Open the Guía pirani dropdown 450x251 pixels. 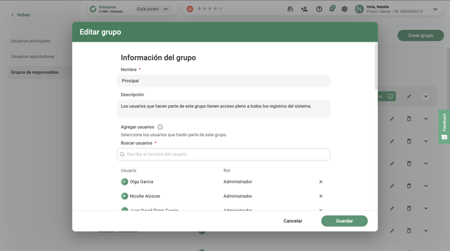click(x=152, y=9)
